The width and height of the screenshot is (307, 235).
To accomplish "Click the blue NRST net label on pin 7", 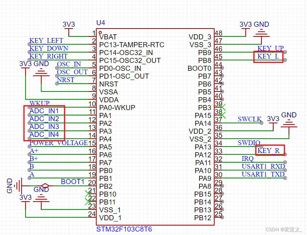I will 66,80.
